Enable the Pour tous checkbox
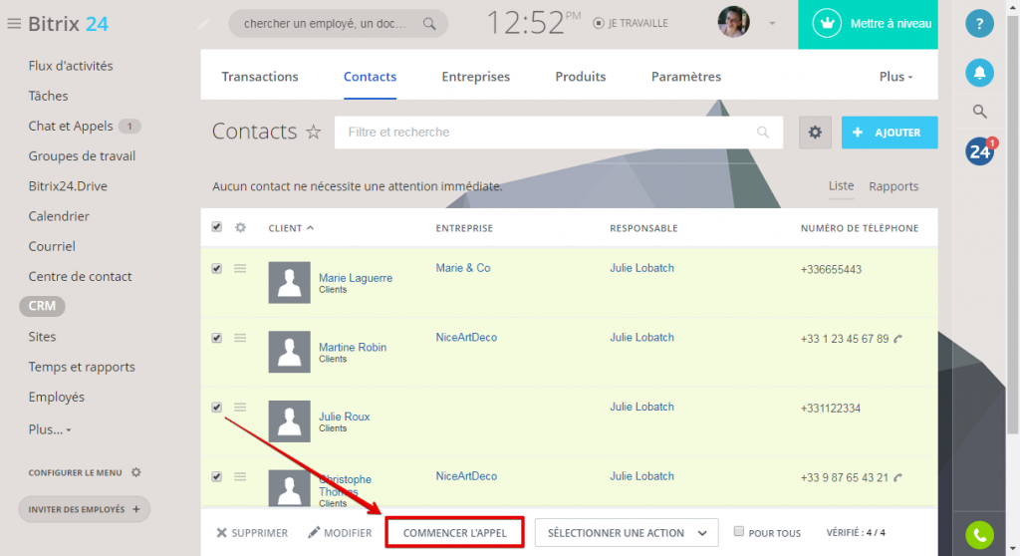 coord(738,531)
